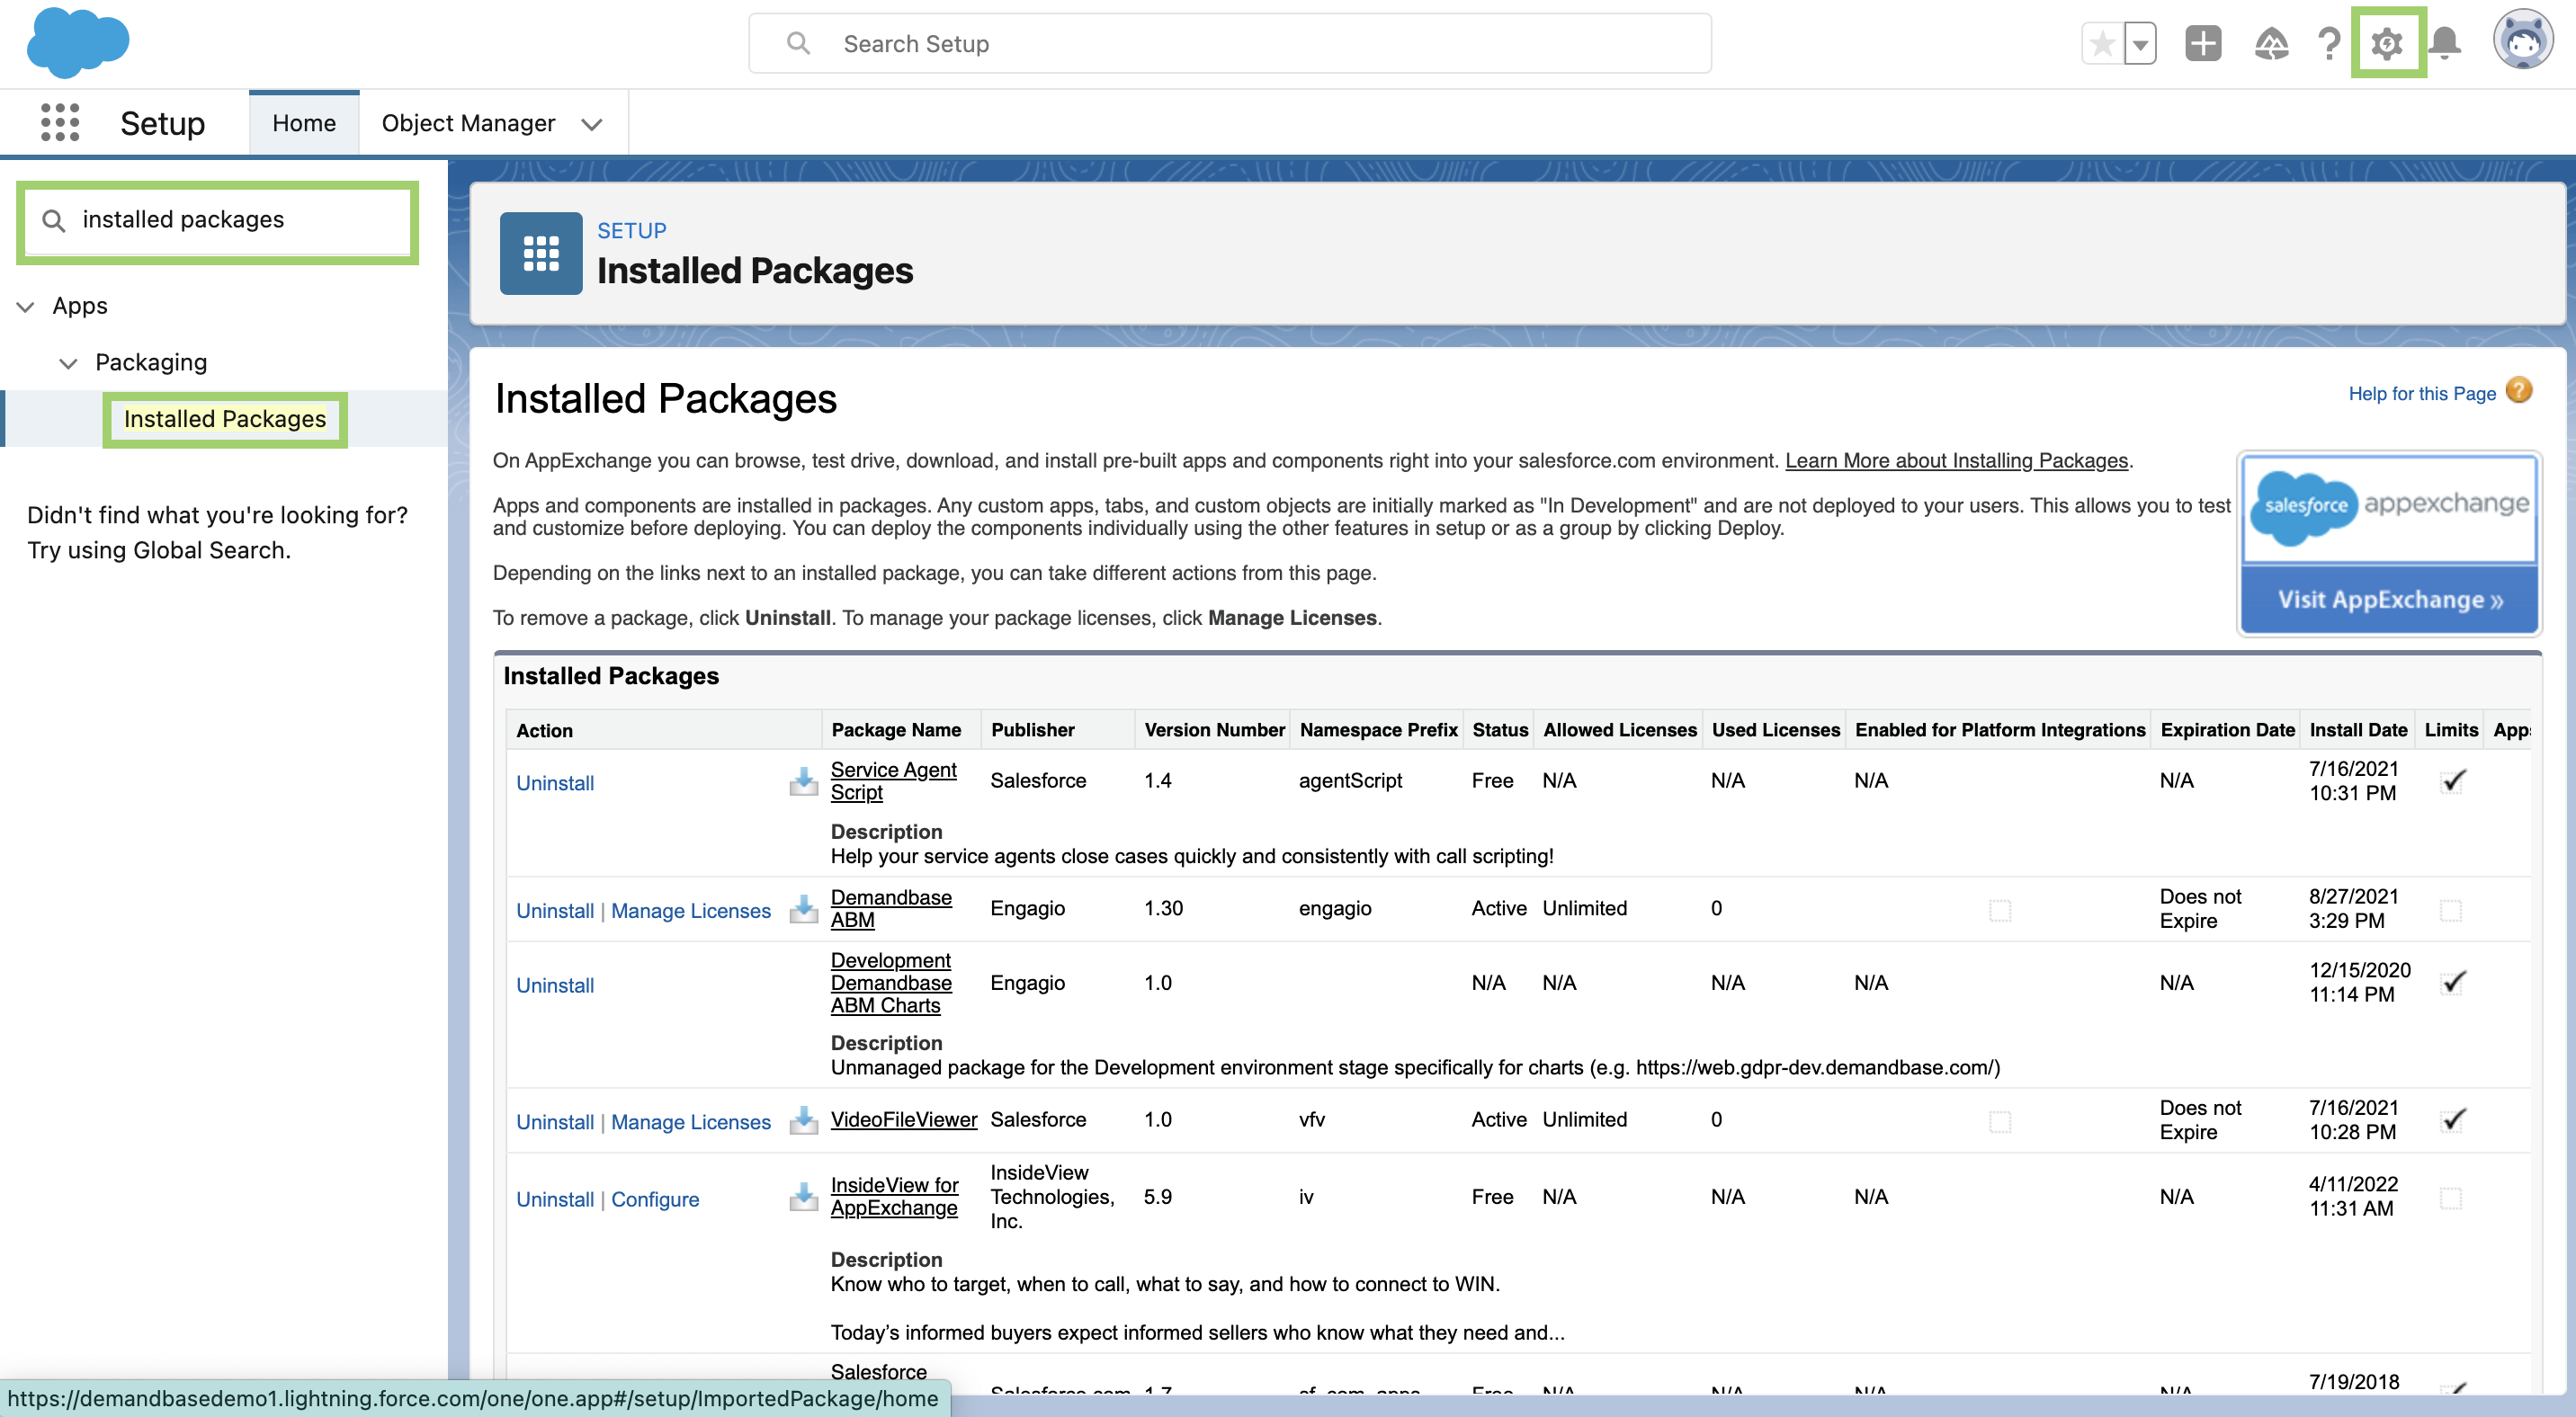2576x1417 pixels.
Task: Uninstall InsideView for AppExchange package
Action: click(555, 1199)
